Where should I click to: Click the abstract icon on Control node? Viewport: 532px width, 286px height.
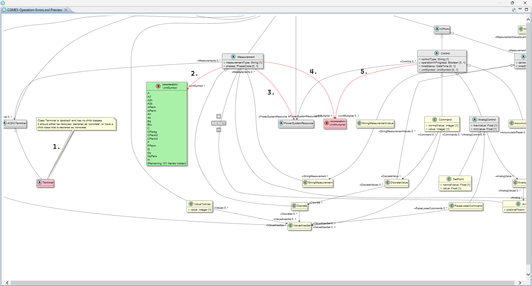click(437, 53)
